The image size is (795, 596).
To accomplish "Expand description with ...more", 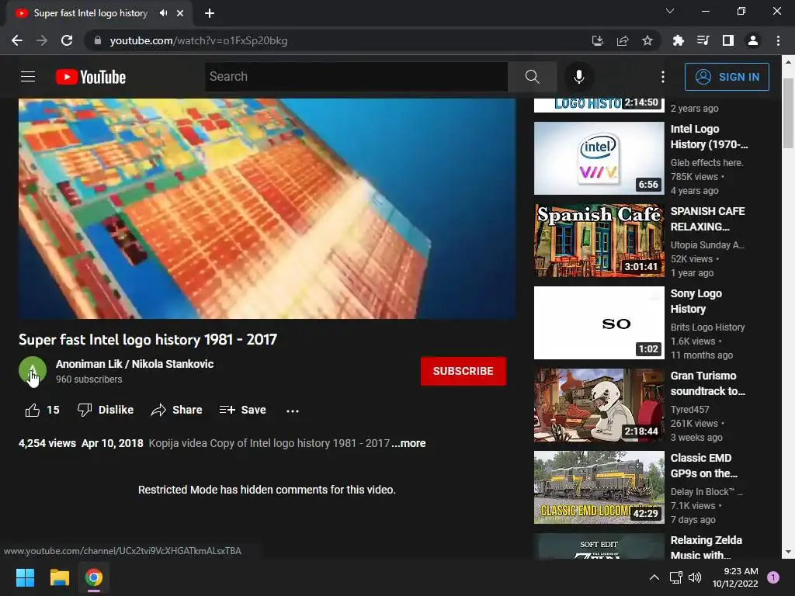I will pyautogui.click(x=408, y=443).
